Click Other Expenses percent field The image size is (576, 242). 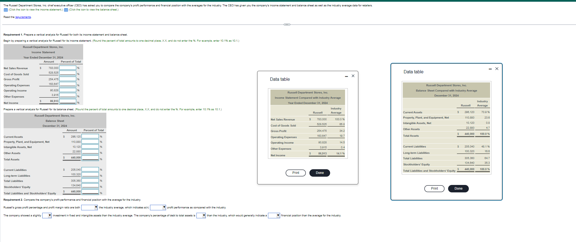point(68,95)
